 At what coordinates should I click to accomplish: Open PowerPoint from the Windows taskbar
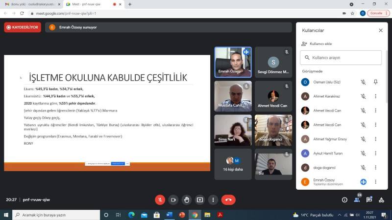click(182, 215)
